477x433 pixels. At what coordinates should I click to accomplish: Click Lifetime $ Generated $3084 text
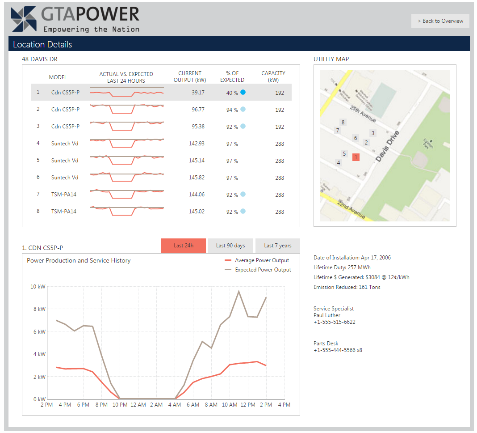pos(362,278)
